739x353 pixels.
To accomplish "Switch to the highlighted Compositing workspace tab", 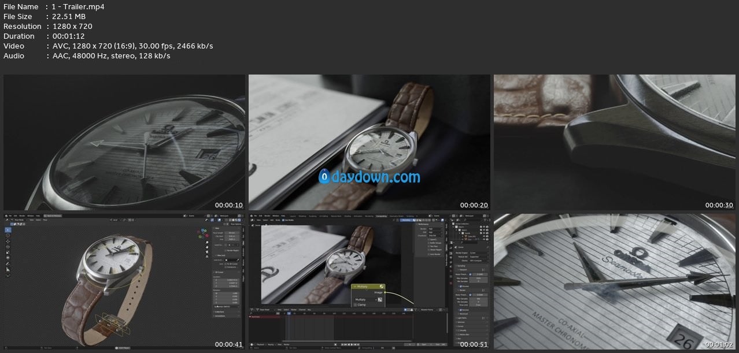I will pyautogui.click(x=382, y=216).
